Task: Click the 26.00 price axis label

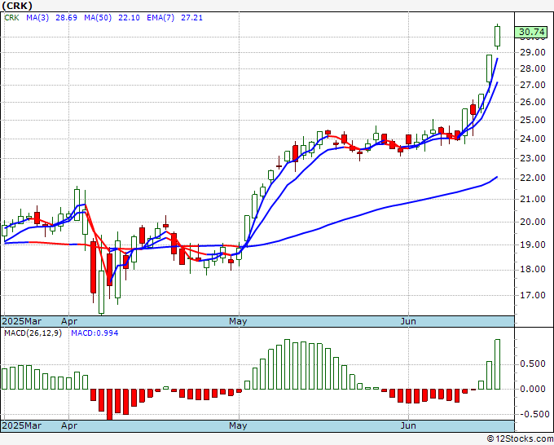Action: [x=533, y=102]
